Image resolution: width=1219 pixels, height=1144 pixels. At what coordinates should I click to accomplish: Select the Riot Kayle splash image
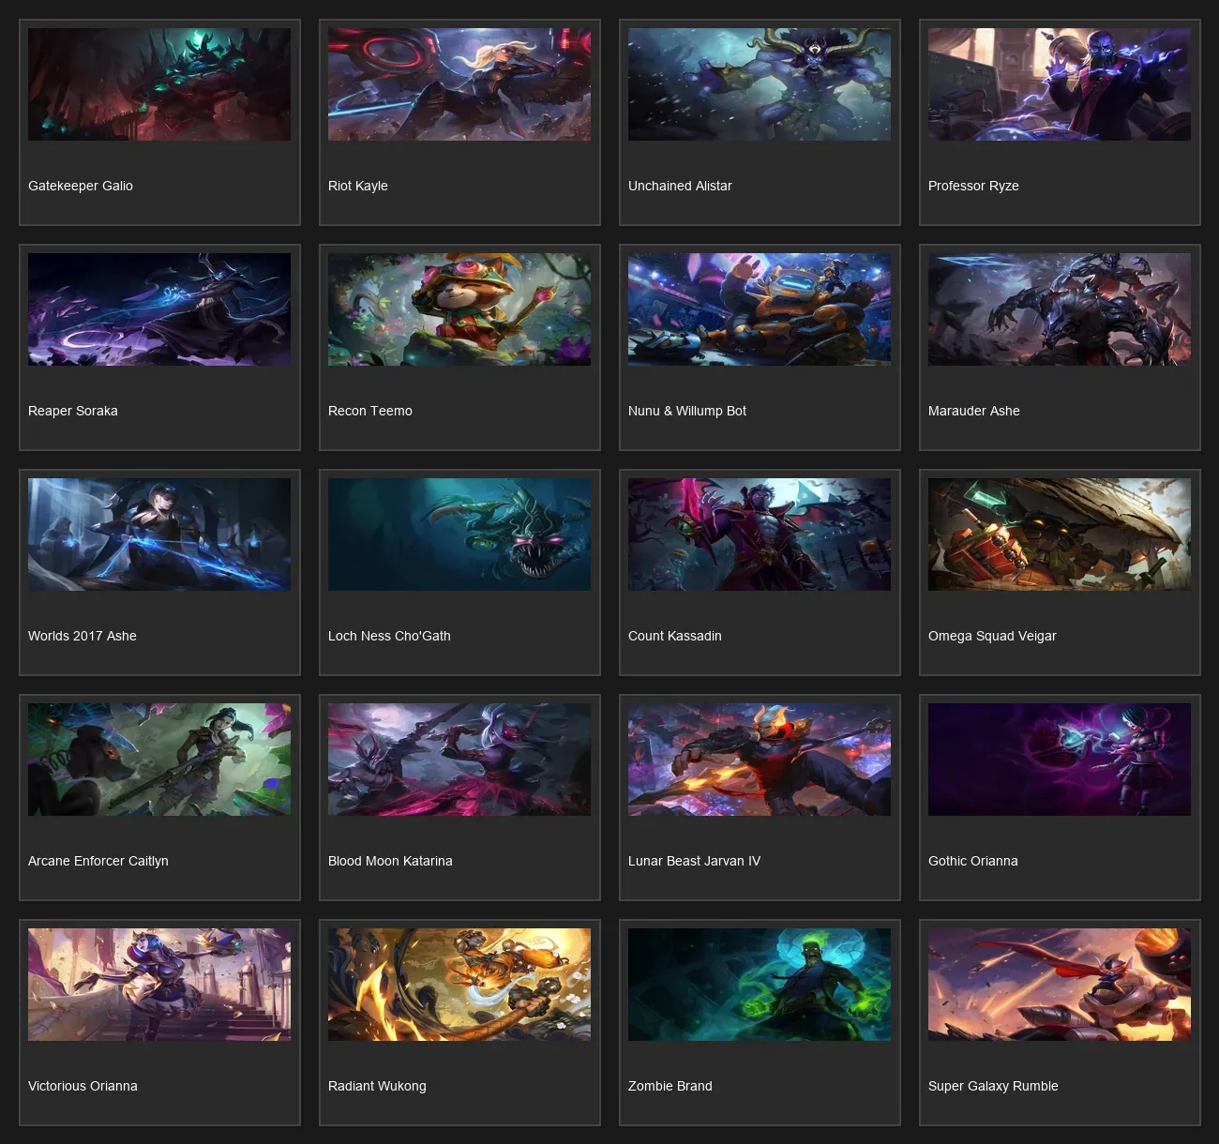[x=459, y=84]
